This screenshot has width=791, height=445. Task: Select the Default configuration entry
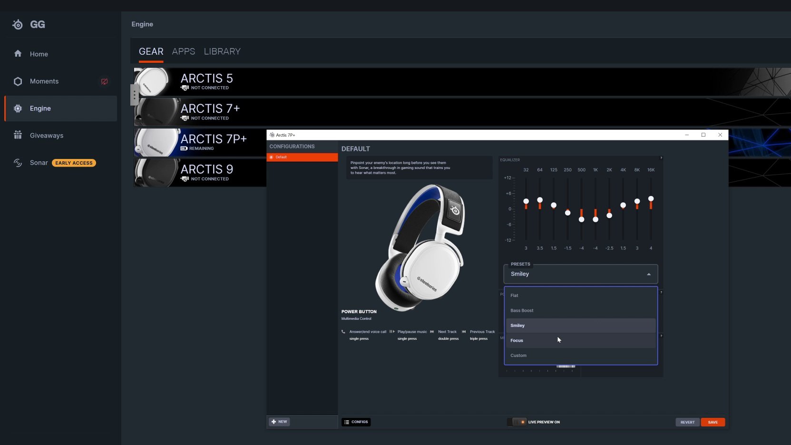click(x=302, y=157)
